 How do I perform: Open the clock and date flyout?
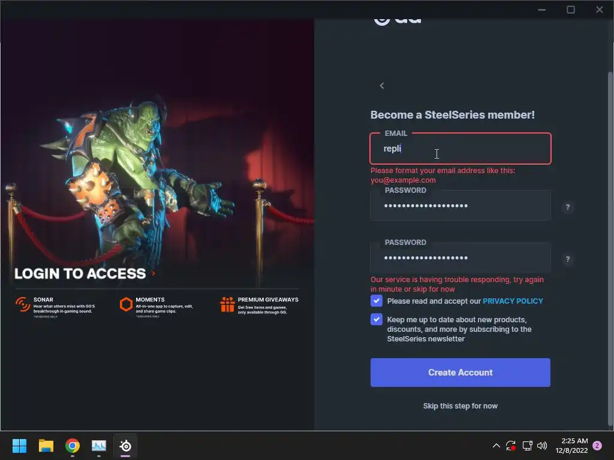(571, 446)
